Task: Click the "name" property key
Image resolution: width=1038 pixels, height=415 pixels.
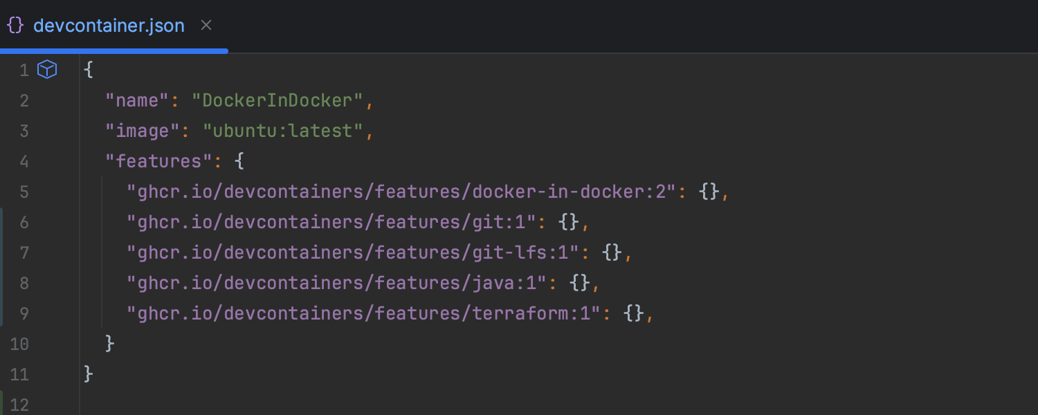Action: point(137,100)
